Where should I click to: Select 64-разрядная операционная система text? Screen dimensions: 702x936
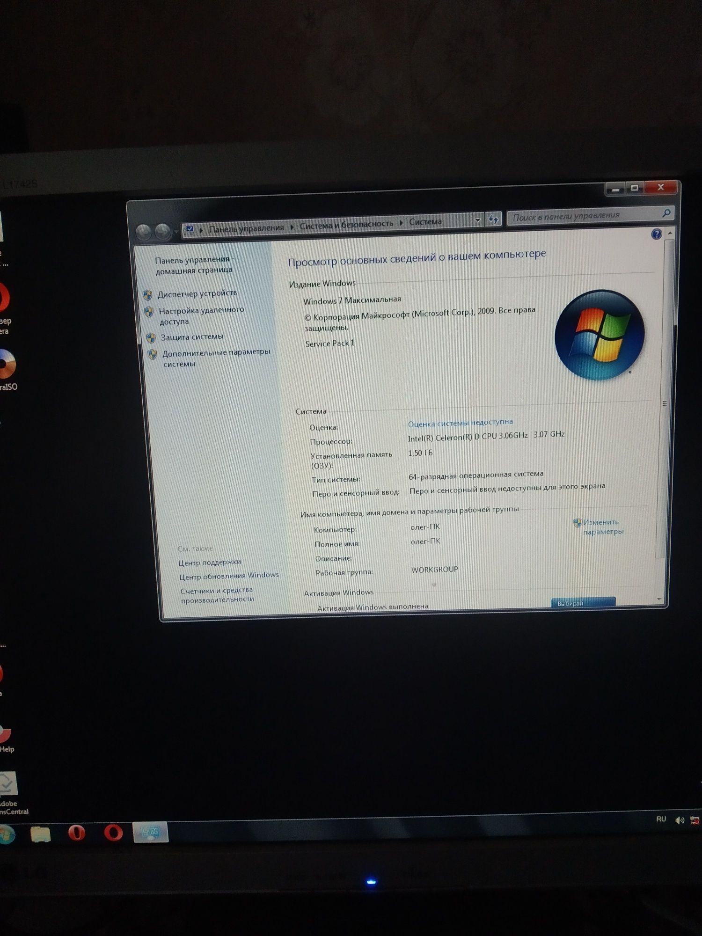476,475
